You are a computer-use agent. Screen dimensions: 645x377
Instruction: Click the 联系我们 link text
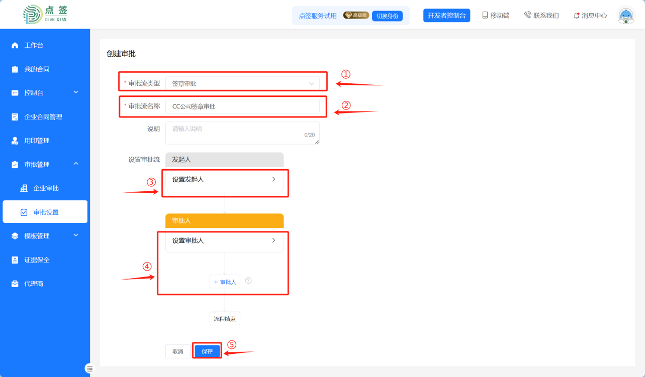tap(546, 16)
